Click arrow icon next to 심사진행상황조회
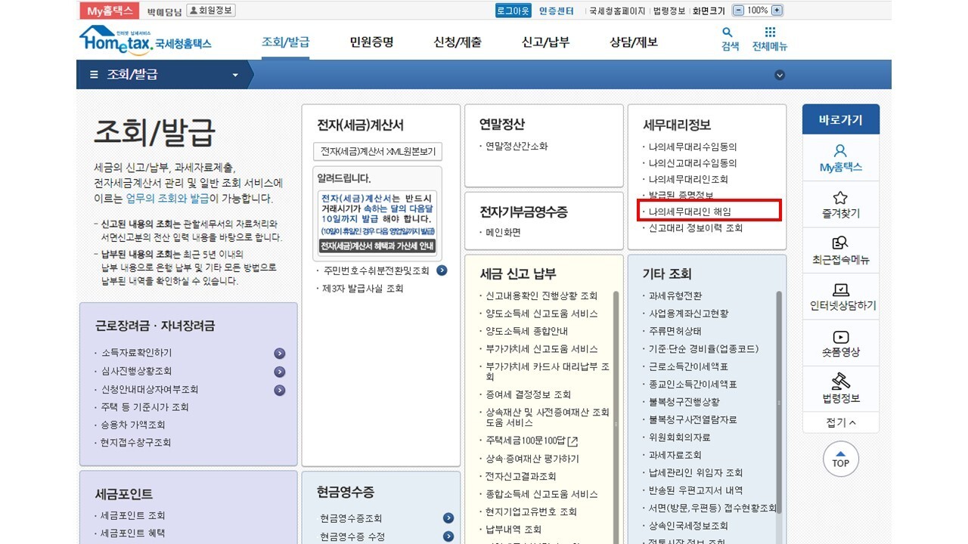968x544 pixels. [x=280, y=372]
